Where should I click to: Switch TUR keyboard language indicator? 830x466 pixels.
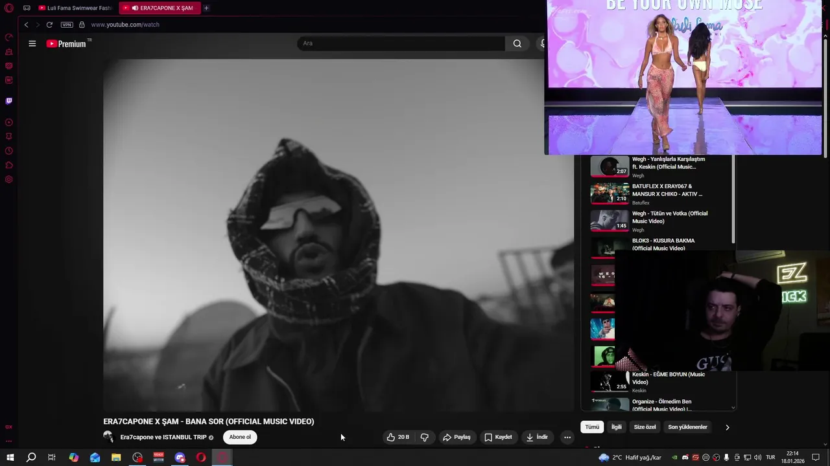(770, 458)
